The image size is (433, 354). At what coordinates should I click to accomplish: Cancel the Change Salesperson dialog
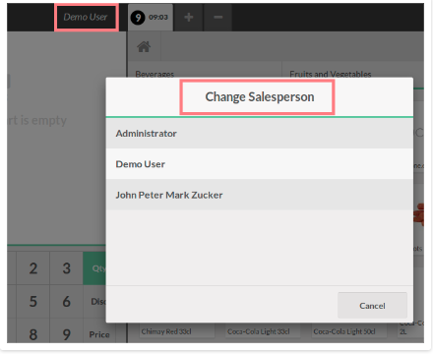coord(372,306)
